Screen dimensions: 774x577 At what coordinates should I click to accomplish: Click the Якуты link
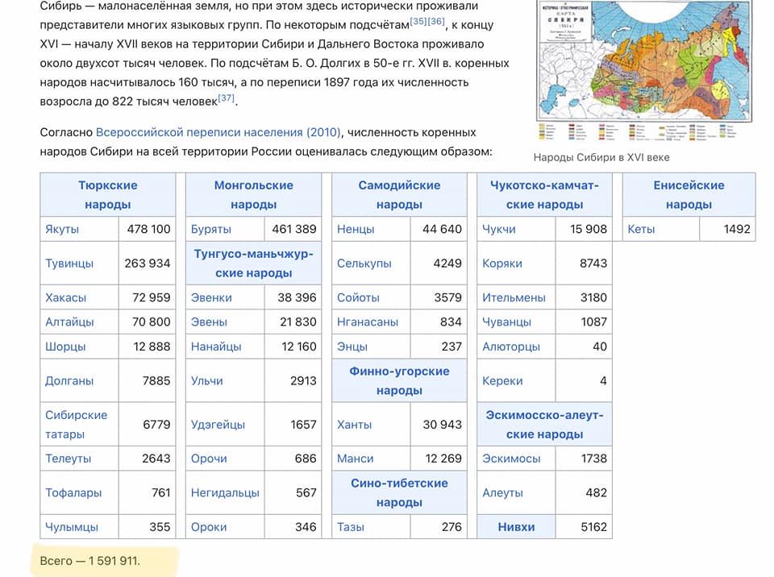tap(62, 229)
